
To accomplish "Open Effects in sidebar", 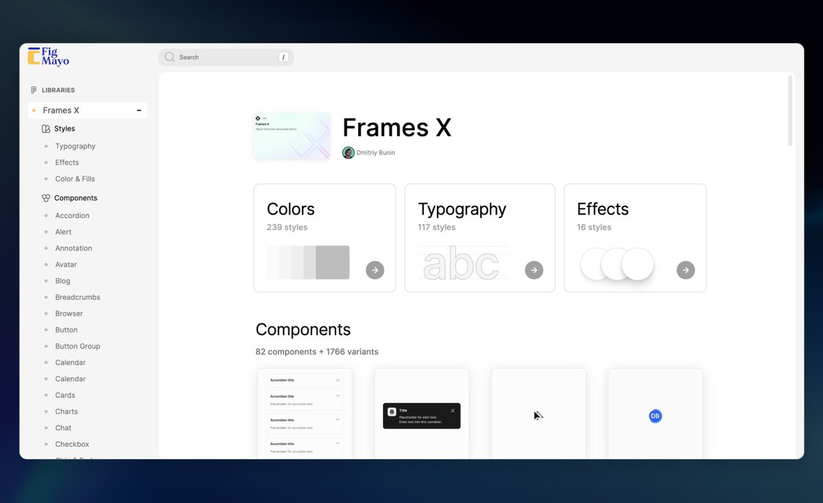I will pos(67,162).
